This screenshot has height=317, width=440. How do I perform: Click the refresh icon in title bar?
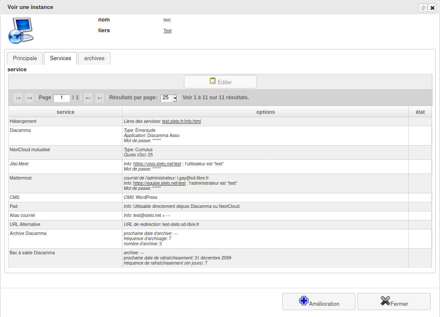point(423,8)
